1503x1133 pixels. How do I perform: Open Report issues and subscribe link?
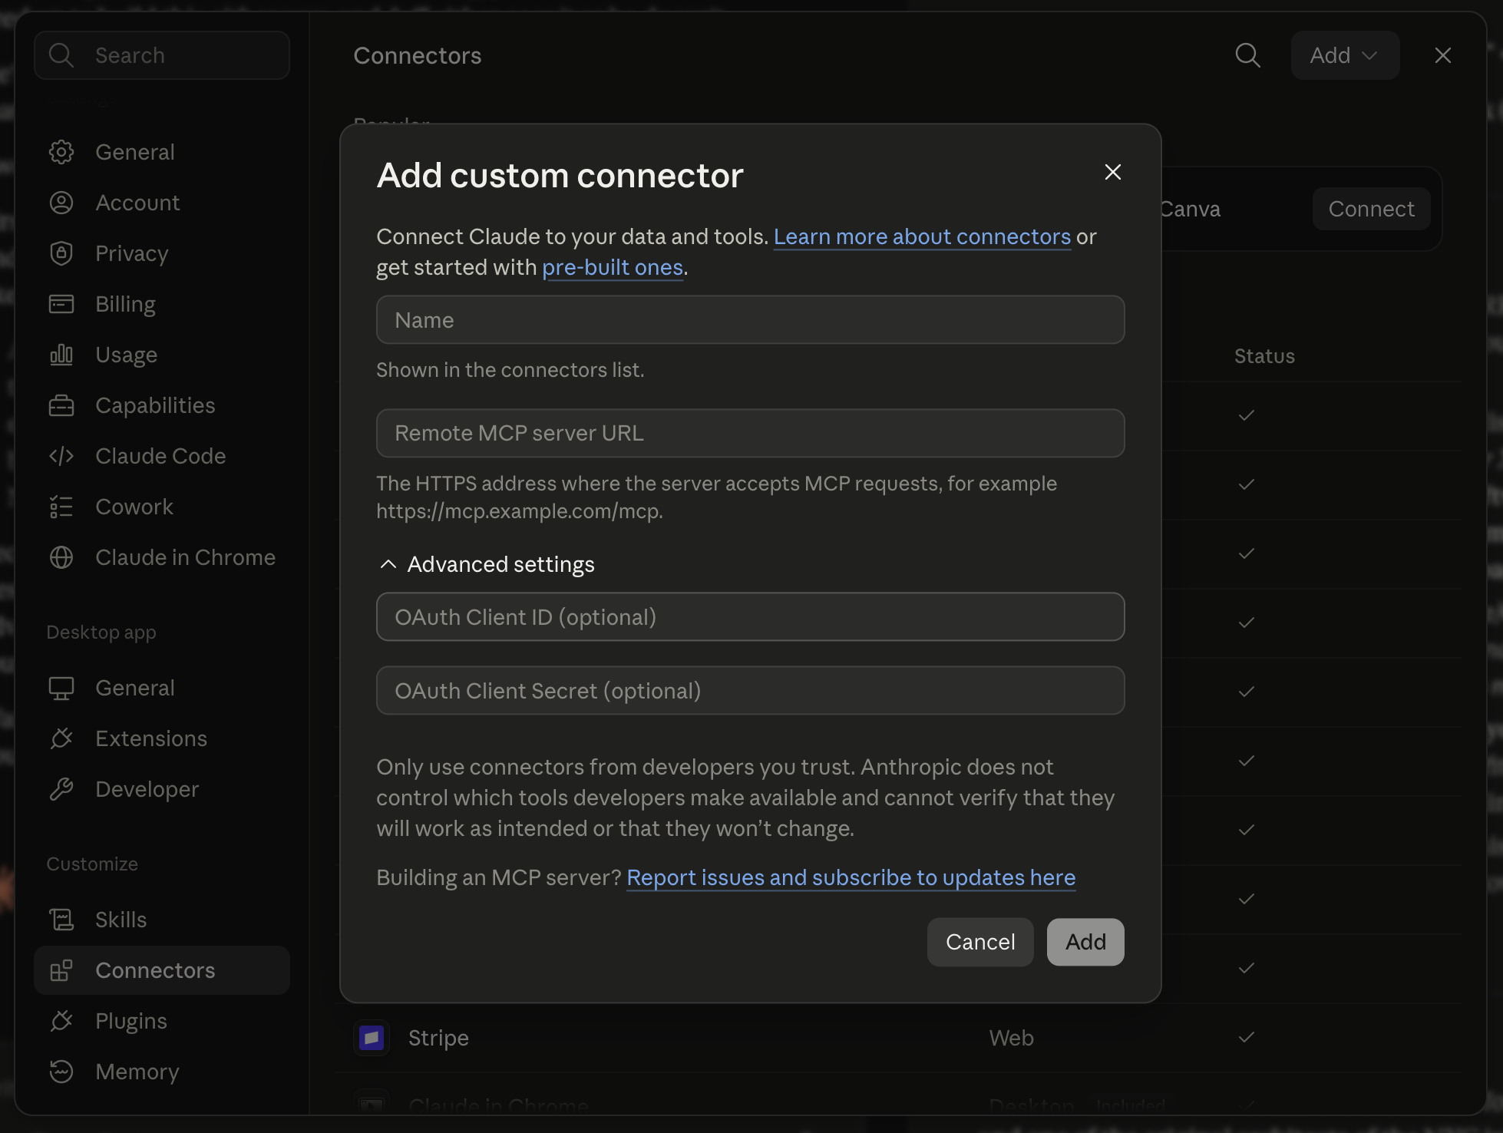(x=851, y=877)
